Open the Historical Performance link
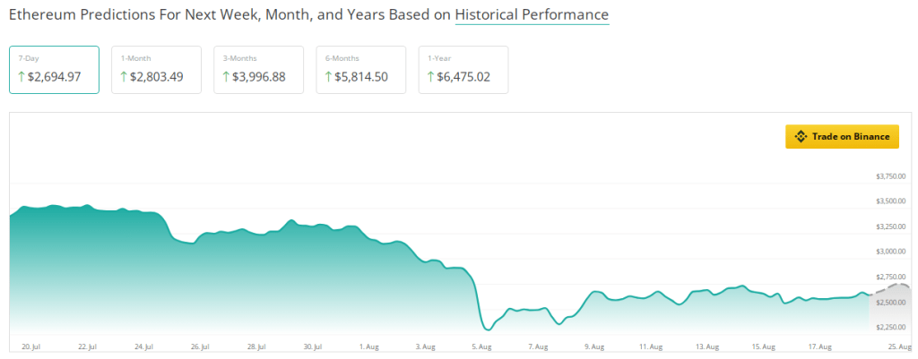 [532, 14]
